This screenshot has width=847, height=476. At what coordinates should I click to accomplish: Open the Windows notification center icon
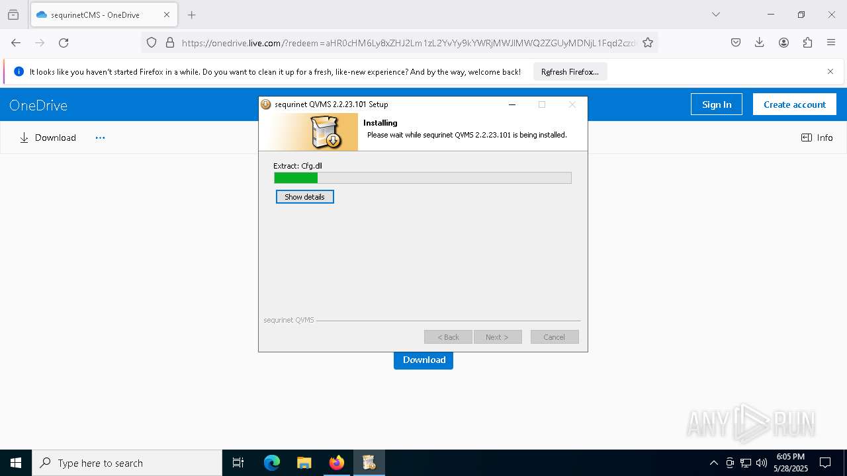[x=825, y=463]
